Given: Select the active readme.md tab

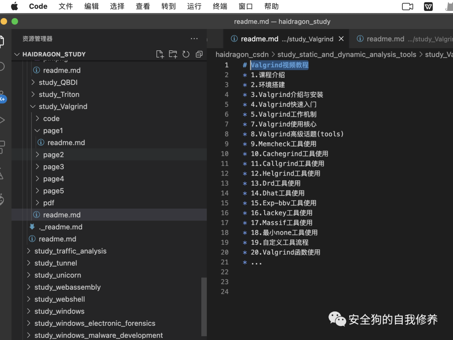Looking at the screenshot, I should 286,39.
